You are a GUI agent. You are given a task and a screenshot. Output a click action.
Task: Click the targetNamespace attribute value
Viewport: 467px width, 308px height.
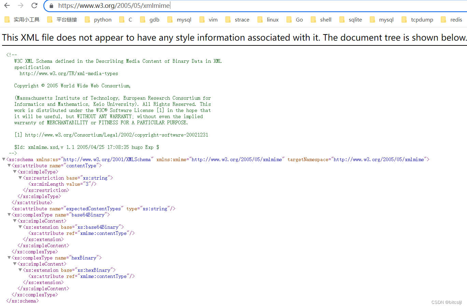click(379, 159)
